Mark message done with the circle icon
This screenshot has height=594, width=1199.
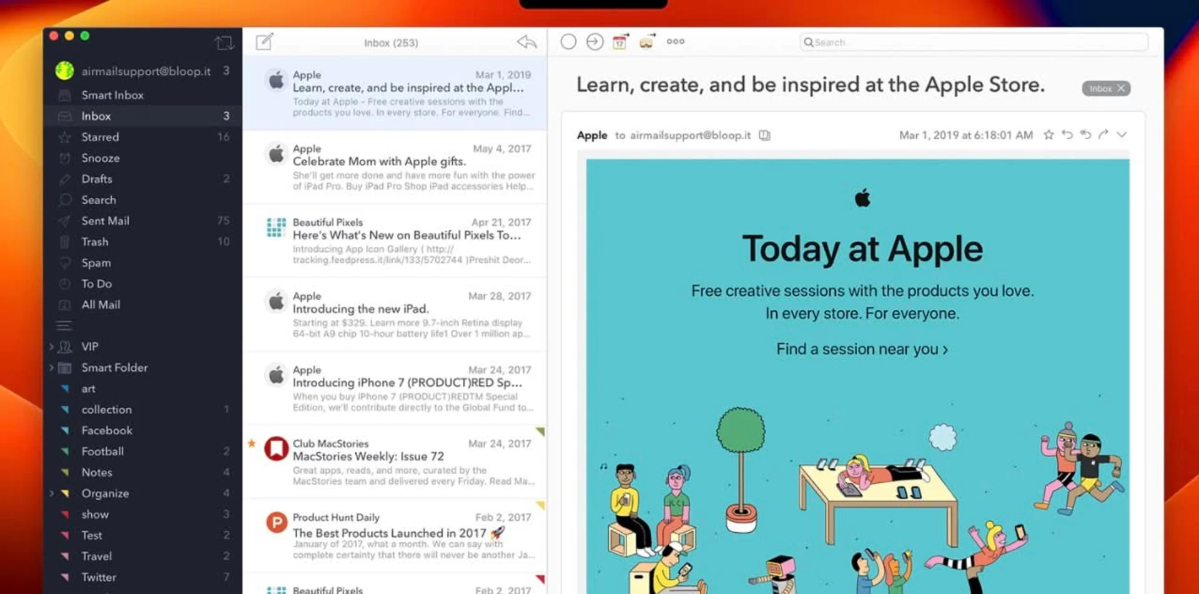(568, 42)
